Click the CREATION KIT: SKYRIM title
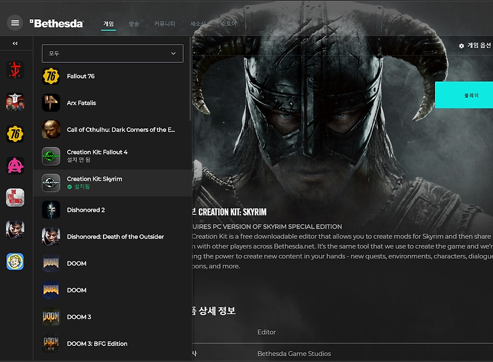The width and height of the screenshot is (493, 362). pyautogui.click(x=232, y=212)
